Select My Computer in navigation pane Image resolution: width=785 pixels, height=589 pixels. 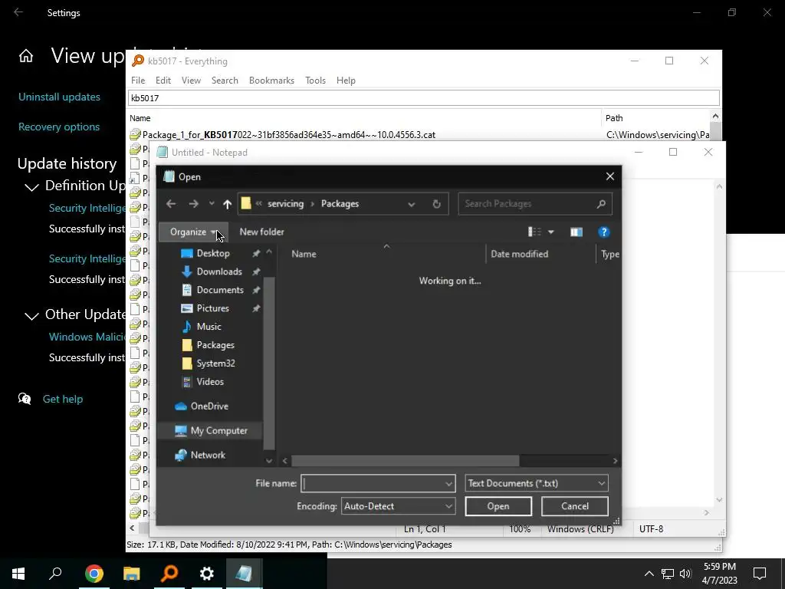click(218, 431)
